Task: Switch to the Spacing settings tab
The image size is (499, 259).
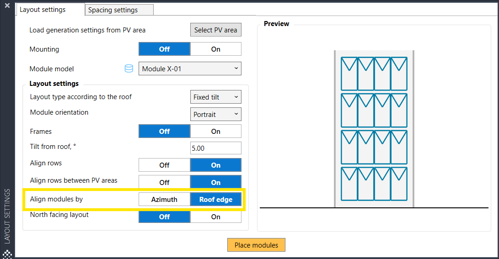Action: click(119, 10)
